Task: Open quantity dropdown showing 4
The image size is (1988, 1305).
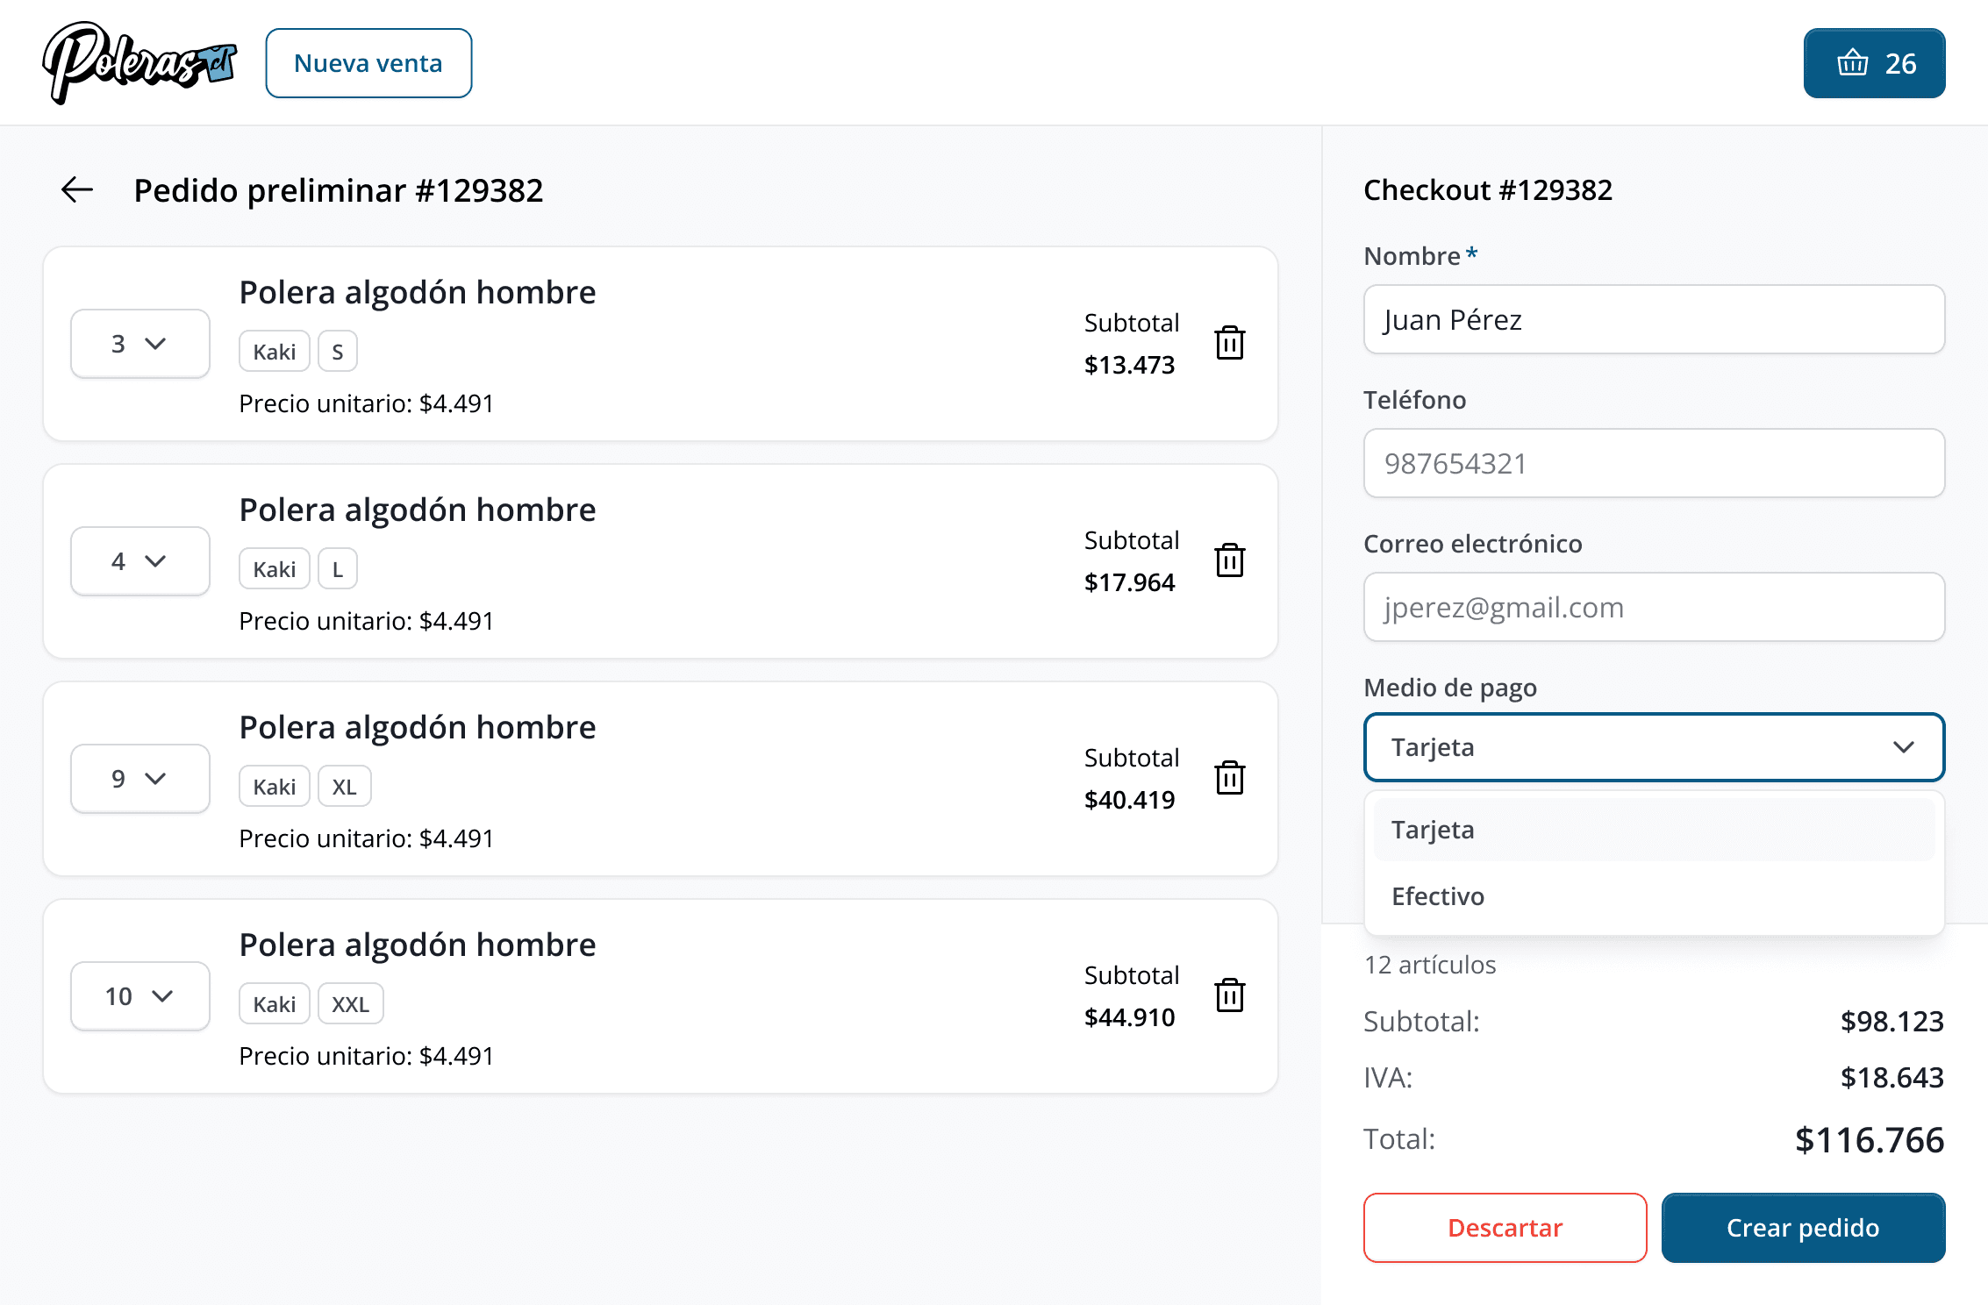Action: tap(140, 561)
